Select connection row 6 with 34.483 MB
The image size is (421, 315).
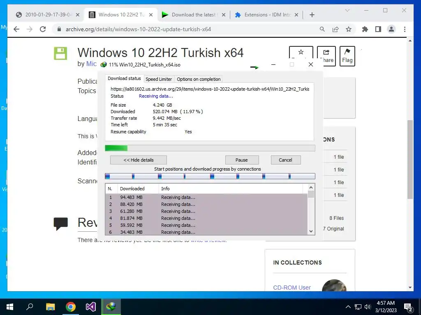[x=206, y=232]
